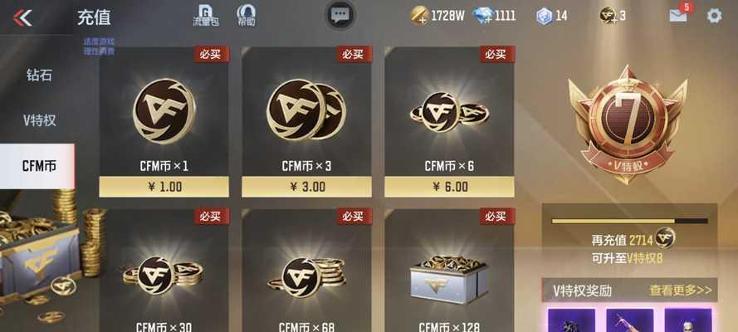Open 查看更多>> link for V特权 rewards

pyautogui.click(x=681, y=290)
